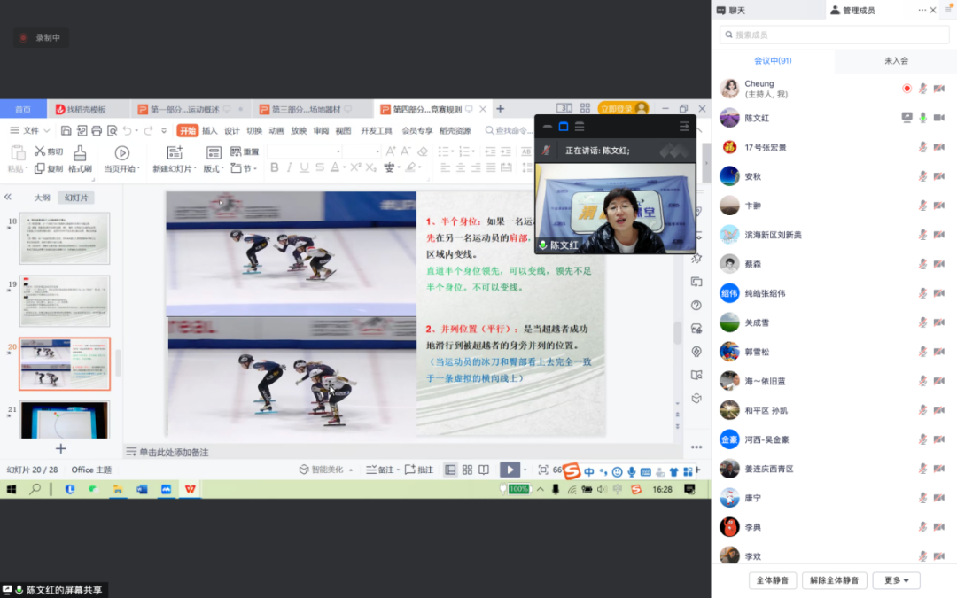Start slideshow with 当页开始 play icon

[x=122, y=153]
